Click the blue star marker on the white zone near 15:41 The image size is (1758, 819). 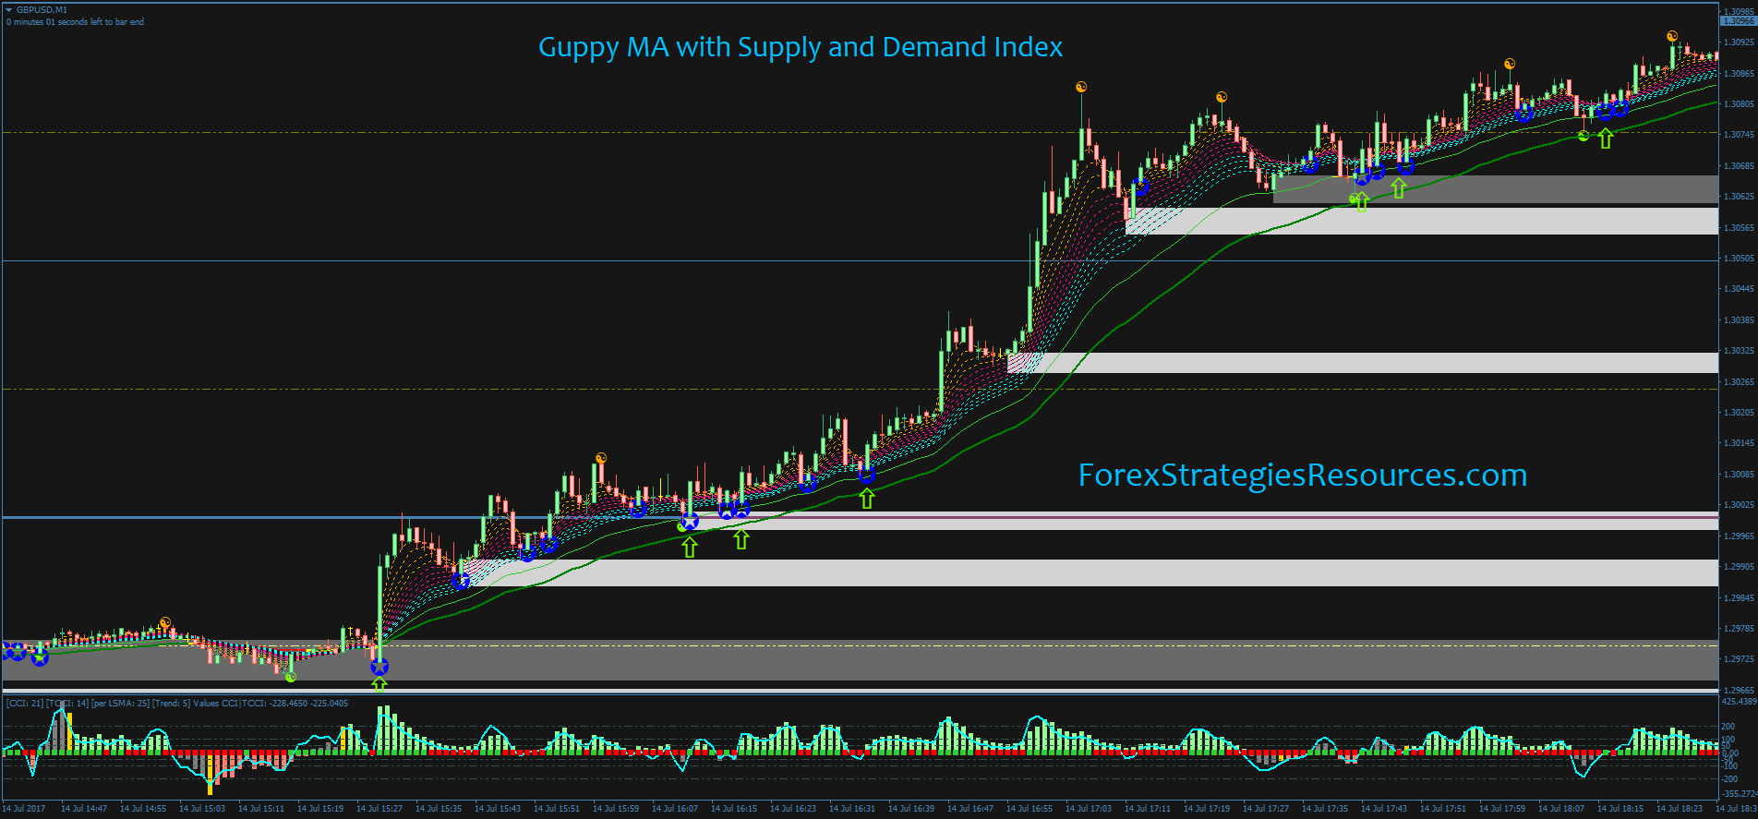click(461, 581)
